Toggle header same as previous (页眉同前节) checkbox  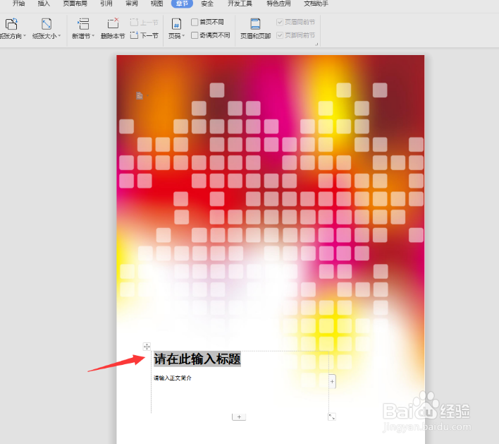tap(280, 22)
